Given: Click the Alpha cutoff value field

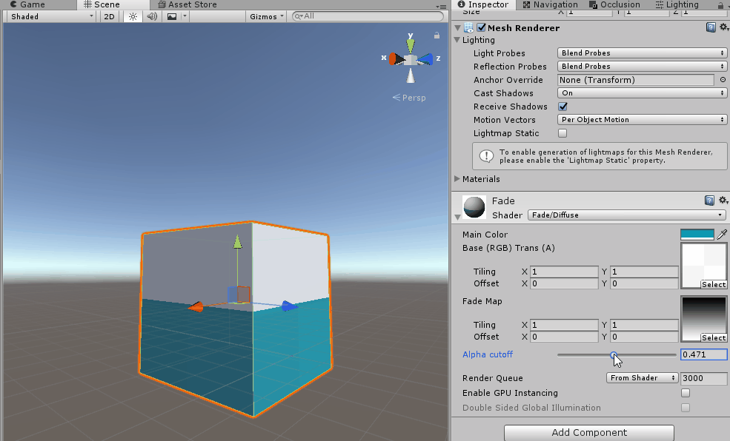Looking at the screenshot, I should click(x=703, y=354).
